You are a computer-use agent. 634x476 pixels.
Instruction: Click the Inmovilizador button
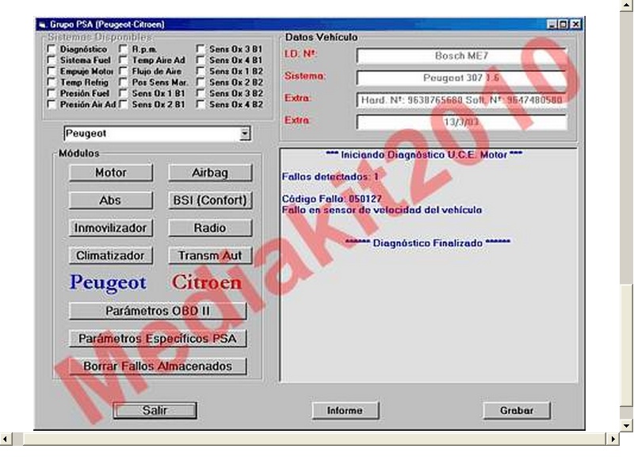111,228
